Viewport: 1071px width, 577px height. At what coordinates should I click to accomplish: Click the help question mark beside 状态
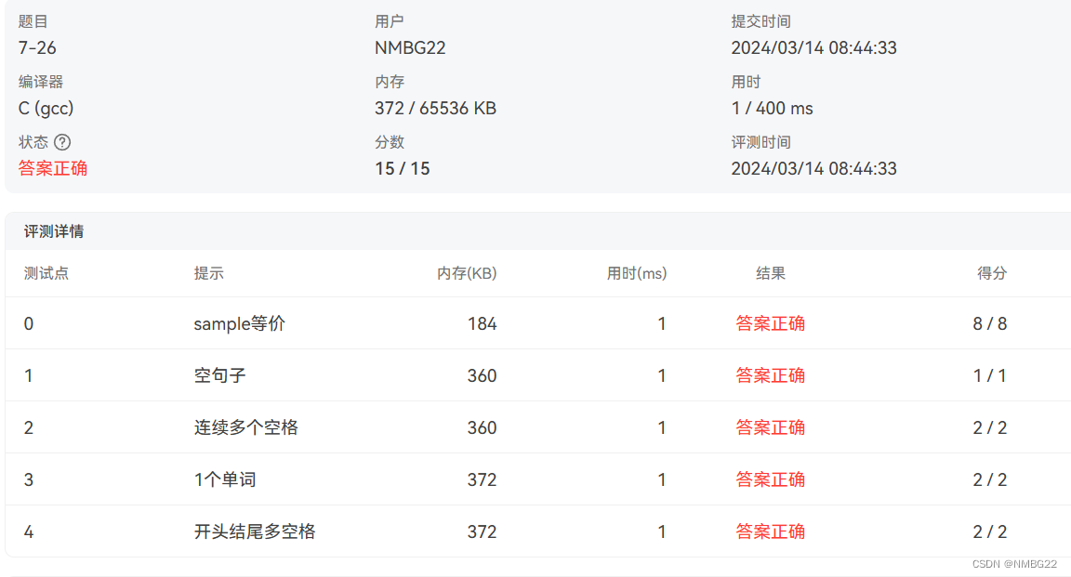pyautogui.click(x=63, y=141)
